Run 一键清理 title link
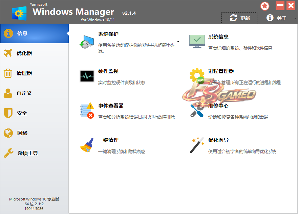Viewport: 298px width, 214px height. click(108, 140)
